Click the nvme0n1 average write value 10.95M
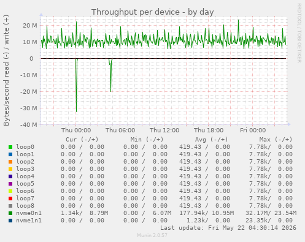The image size is (305, 242). (x=223, y=213)
